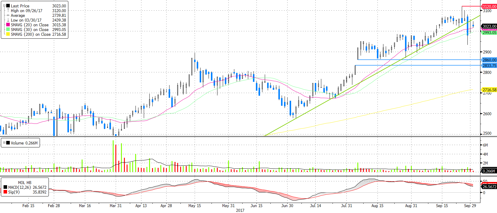Click 4M volume axis label

tap(485, 154)
